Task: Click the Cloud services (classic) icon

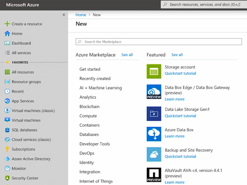Action: coord(7,139)
